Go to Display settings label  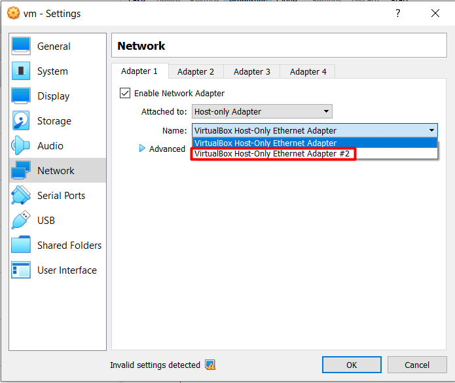(54, 96)
